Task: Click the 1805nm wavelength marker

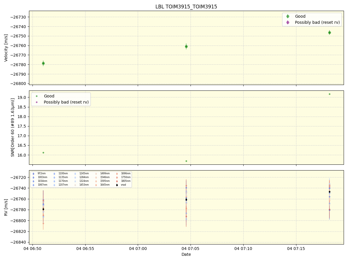Action: click(117, 181)
